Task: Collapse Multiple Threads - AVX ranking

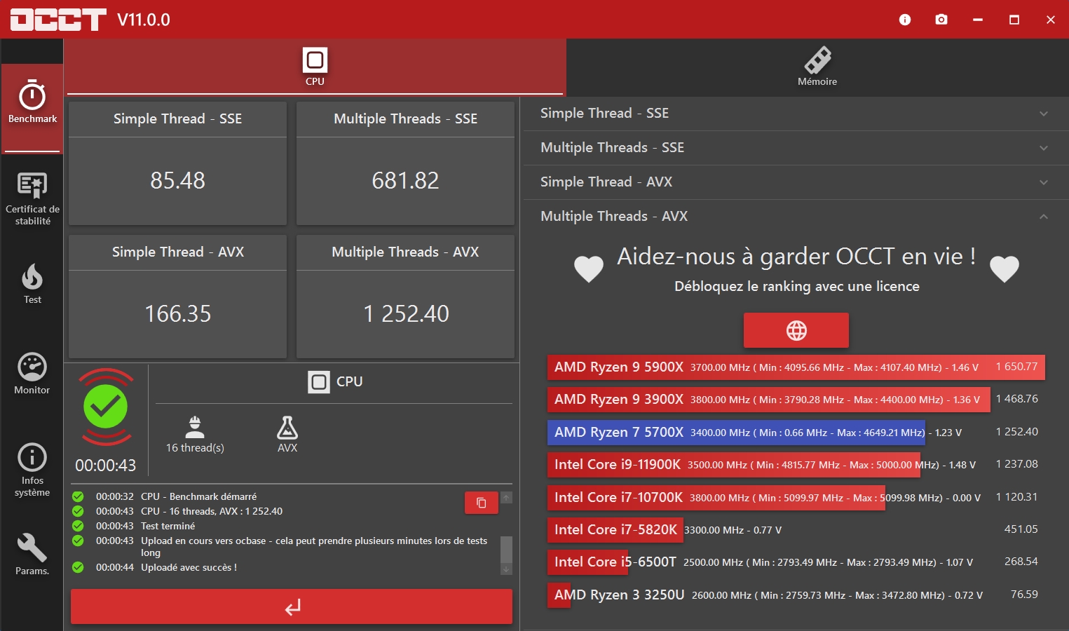Action: click(795, 217)
